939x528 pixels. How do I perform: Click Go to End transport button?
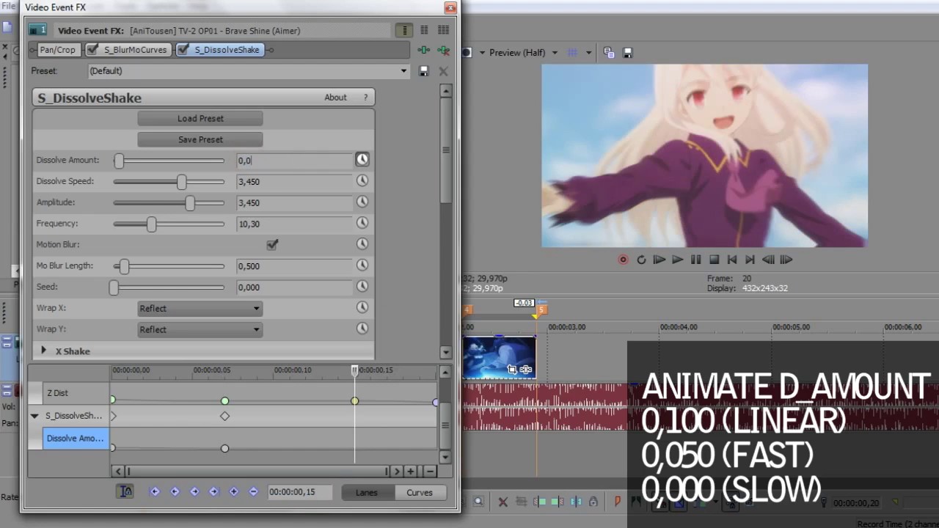click(750, 260)
